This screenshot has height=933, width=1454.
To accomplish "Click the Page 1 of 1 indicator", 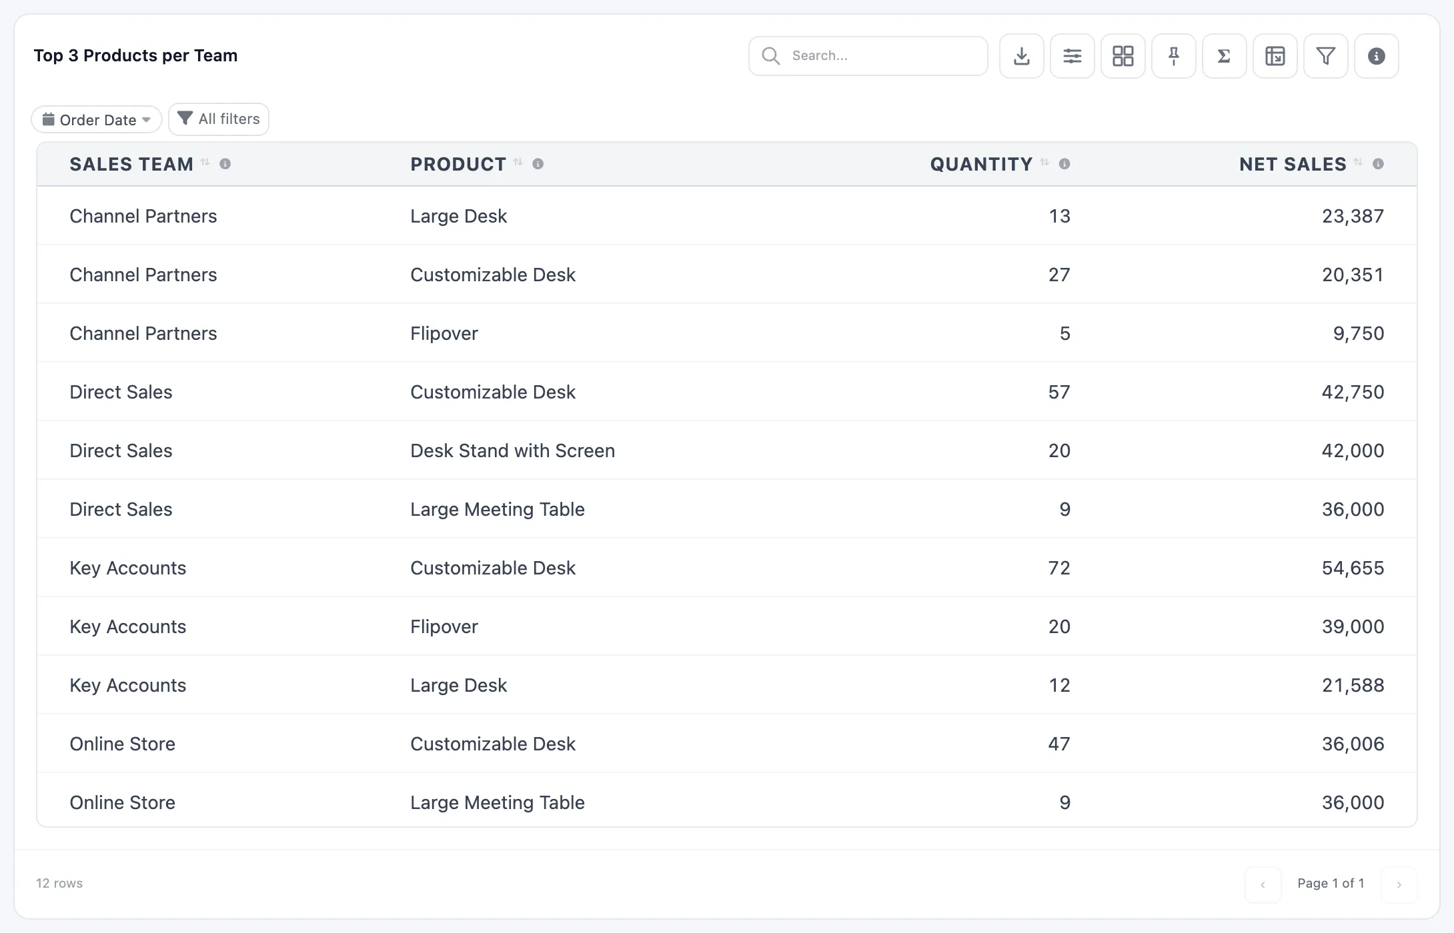I will point(1331,883).
